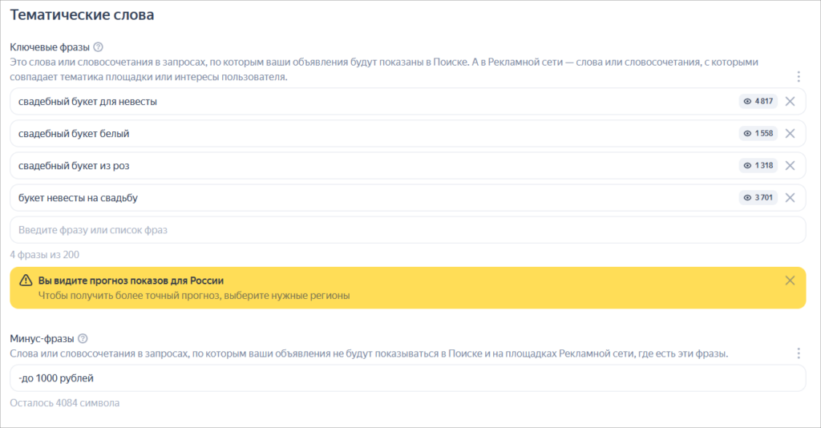Click the warning triangle icon in banner
The height and width of the screenshot is (428, 821).
pos(26,281)
